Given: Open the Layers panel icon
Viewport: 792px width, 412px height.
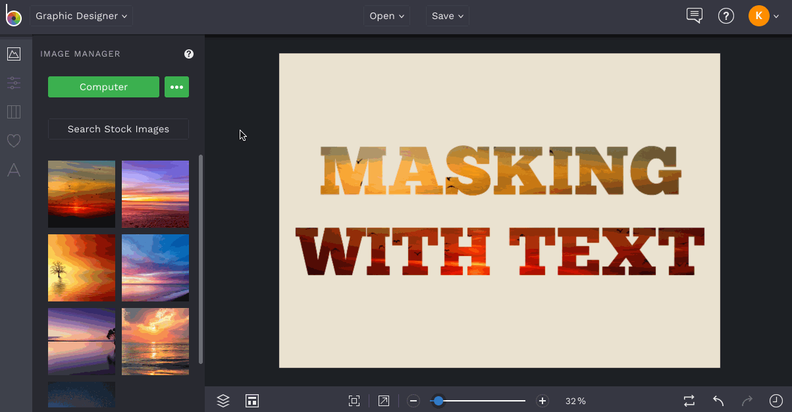Looking at the screenshot, I should coord(223,401).
